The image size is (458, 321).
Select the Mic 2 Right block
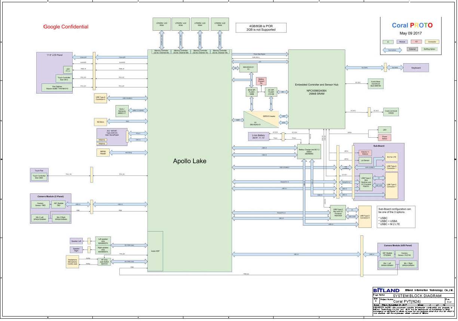61,218
